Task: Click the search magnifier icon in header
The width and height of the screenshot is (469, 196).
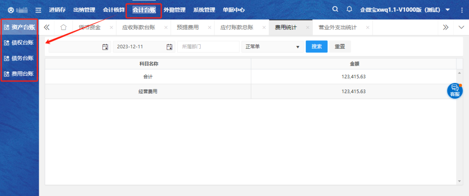Action: (335, 10)
